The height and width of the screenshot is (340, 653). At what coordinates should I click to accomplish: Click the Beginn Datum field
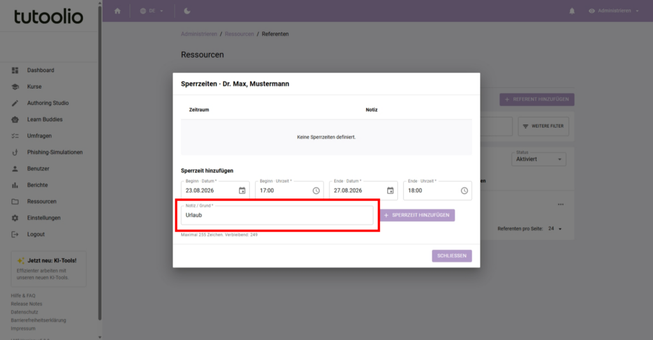pyautogui.click(x=216, y=191)
